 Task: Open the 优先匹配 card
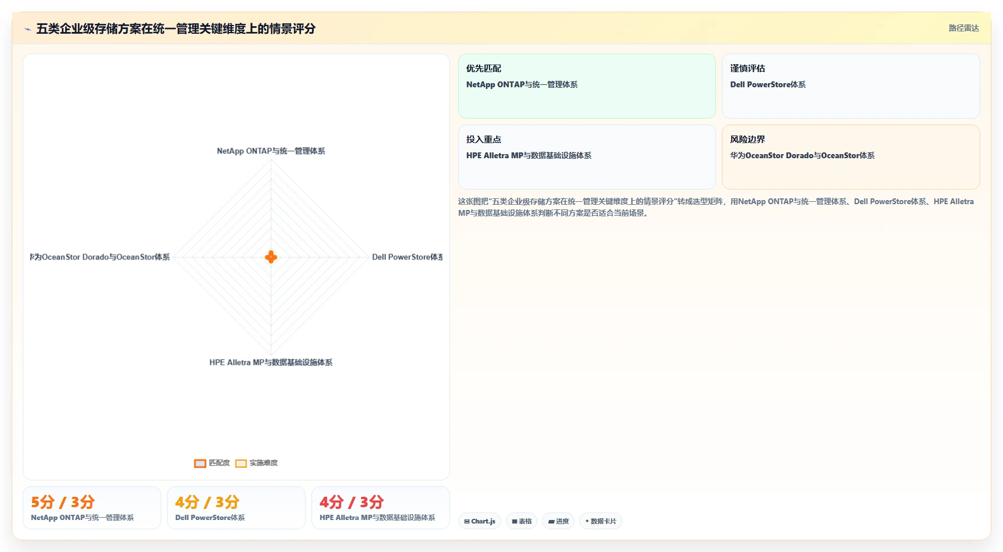[587, 86]
